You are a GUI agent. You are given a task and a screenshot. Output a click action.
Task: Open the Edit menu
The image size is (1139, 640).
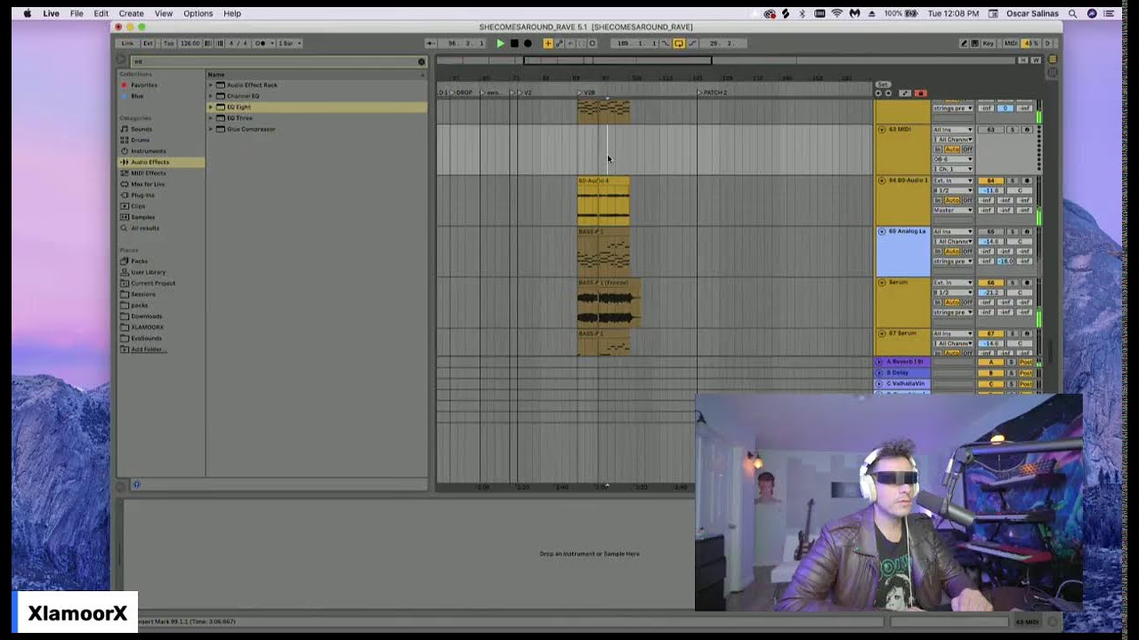click(101, 13)
